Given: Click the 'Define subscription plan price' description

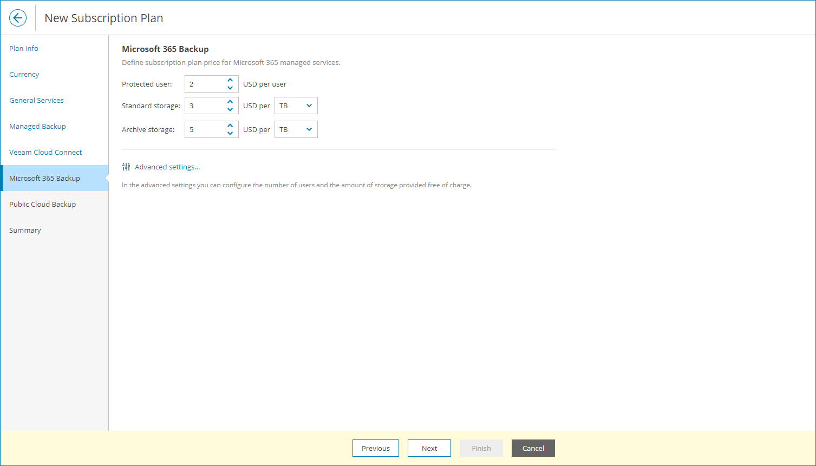Looking at the screenshot, I should 231,62.
